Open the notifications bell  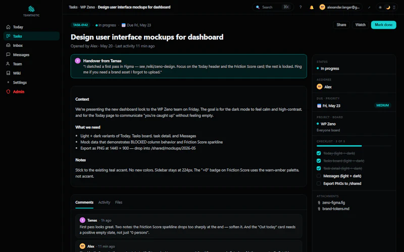click(312, 7)
